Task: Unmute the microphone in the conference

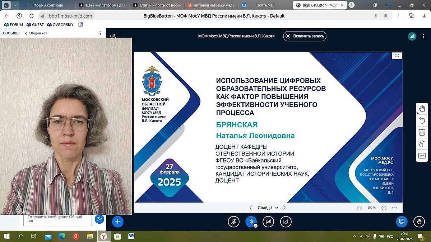Action: [233, 222]
